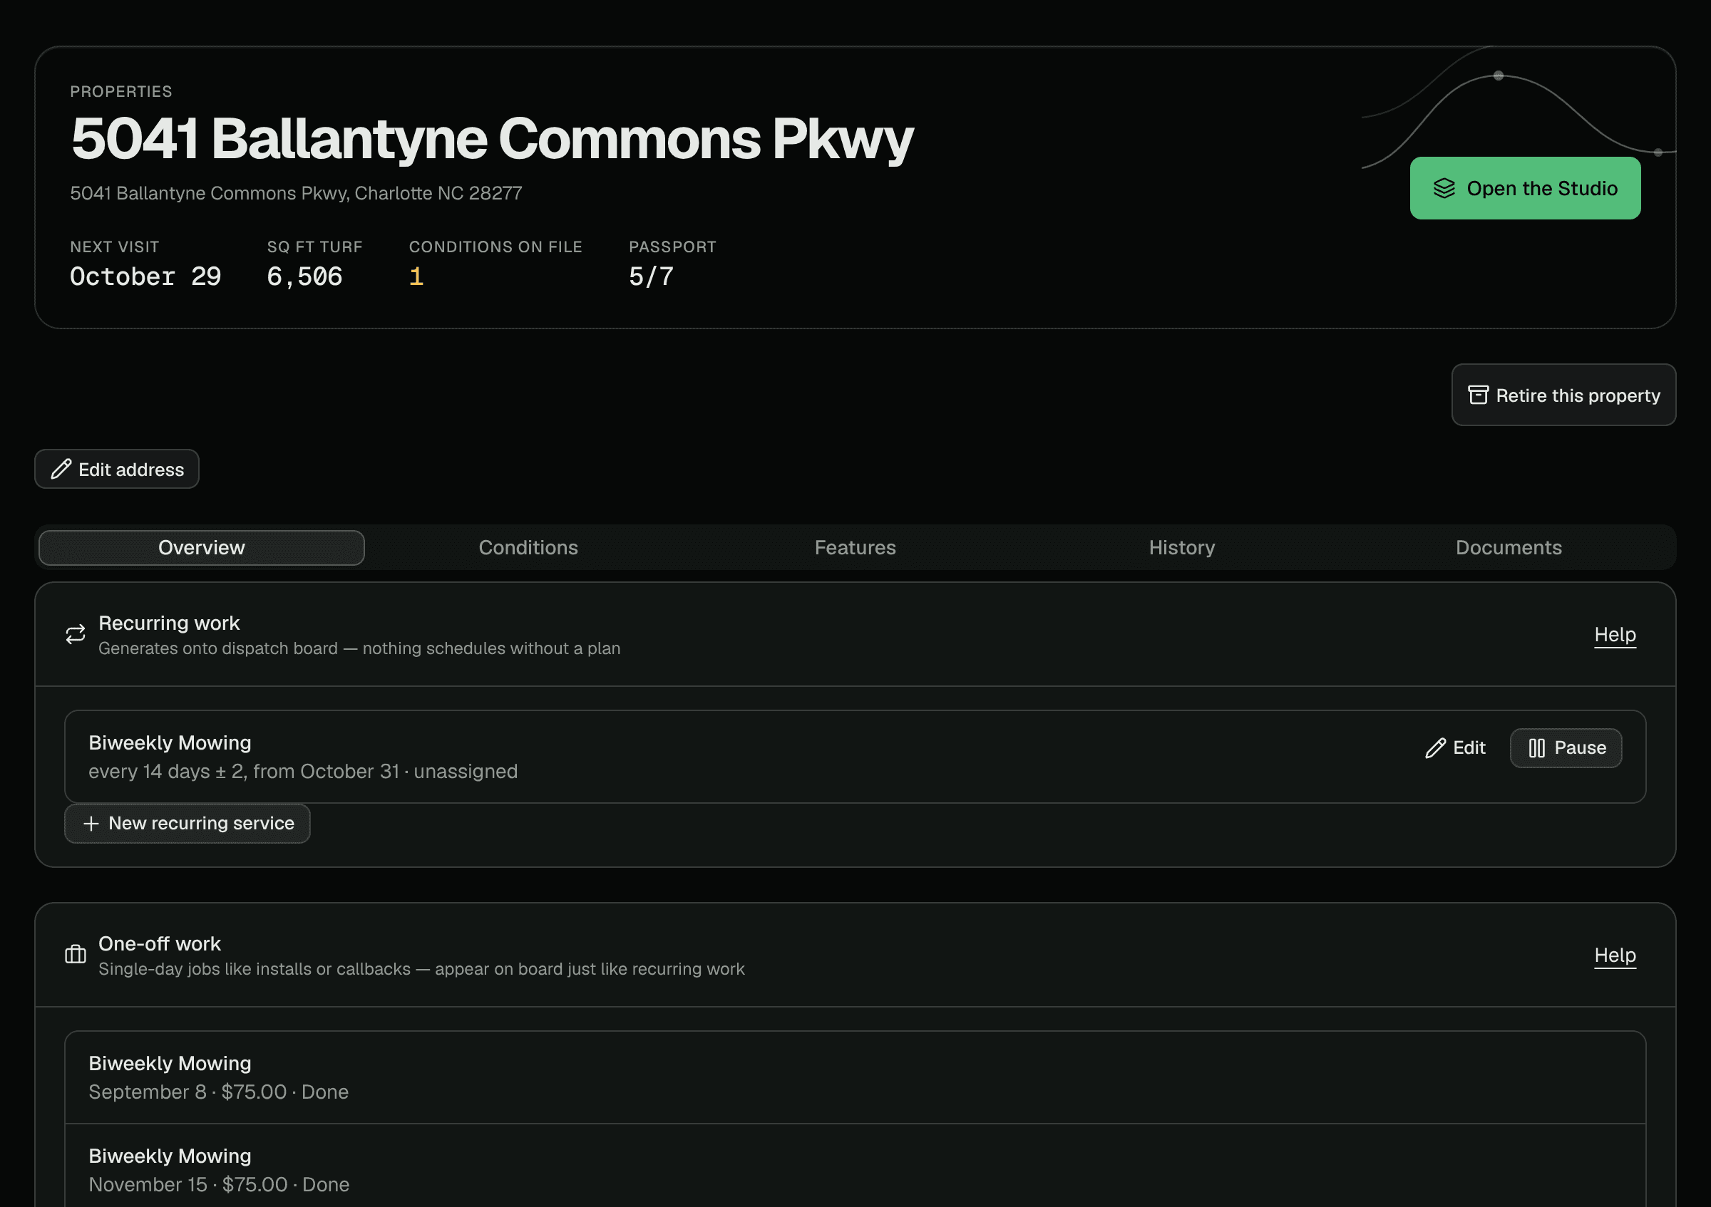Click the Next Visit value October 29

(x=145, y=277)
